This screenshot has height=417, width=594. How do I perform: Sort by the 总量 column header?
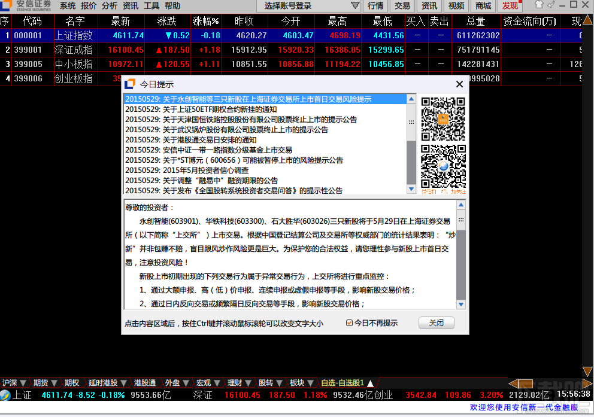tap(476, 21)
